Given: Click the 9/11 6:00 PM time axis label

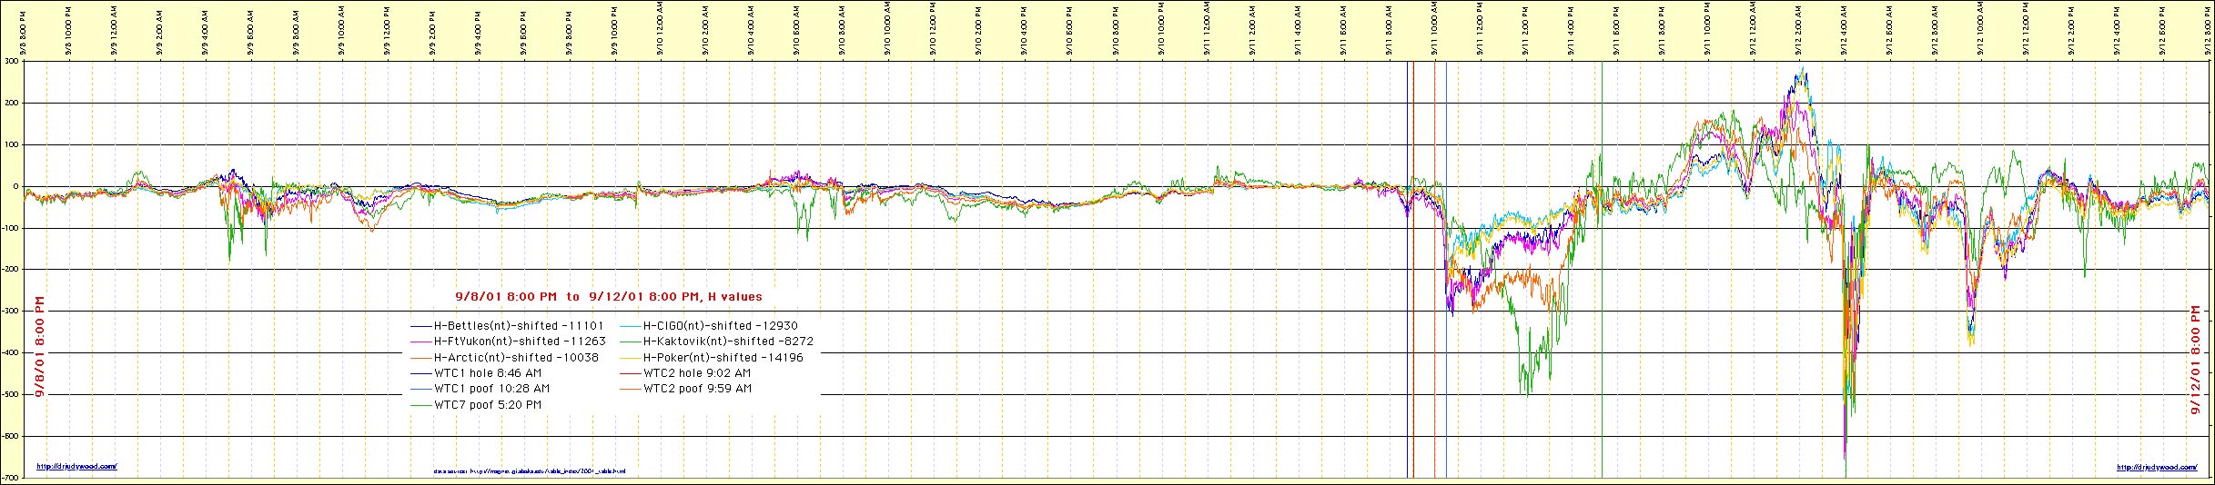Looking at the screenshot, I should 1617,29.
